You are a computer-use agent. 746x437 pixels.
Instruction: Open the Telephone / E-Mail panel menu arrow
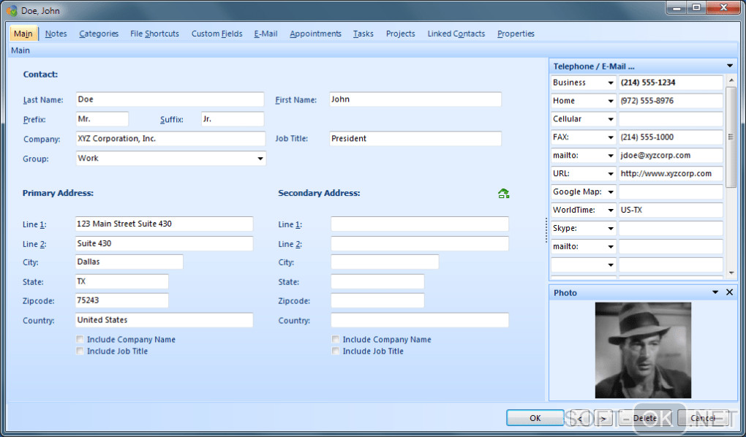pos(730,66)
